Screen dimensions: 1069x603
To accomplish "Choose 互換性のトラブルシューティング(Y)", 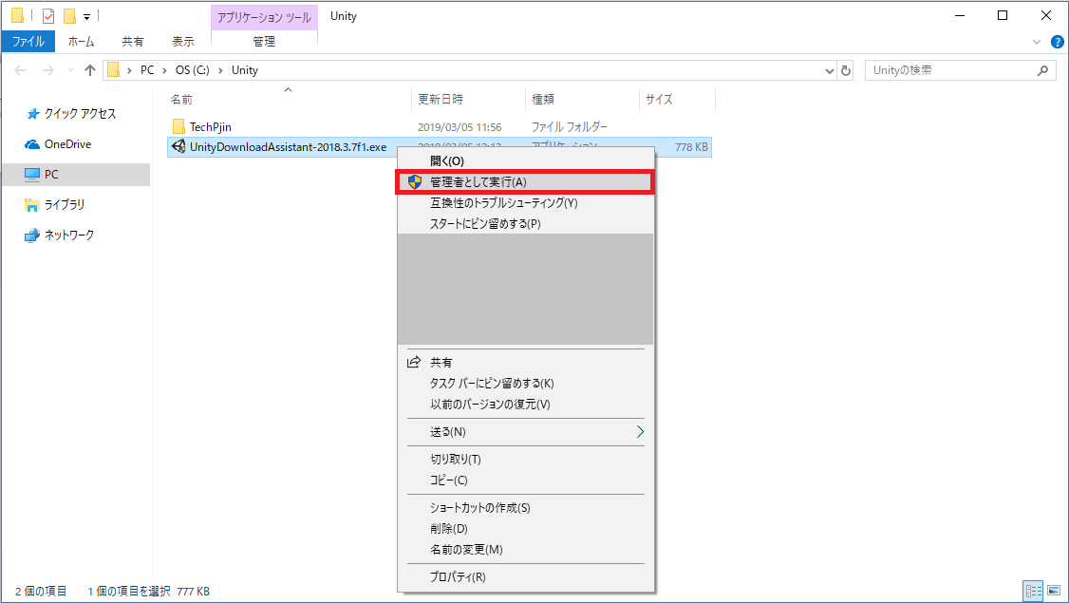I will point(525,203).
